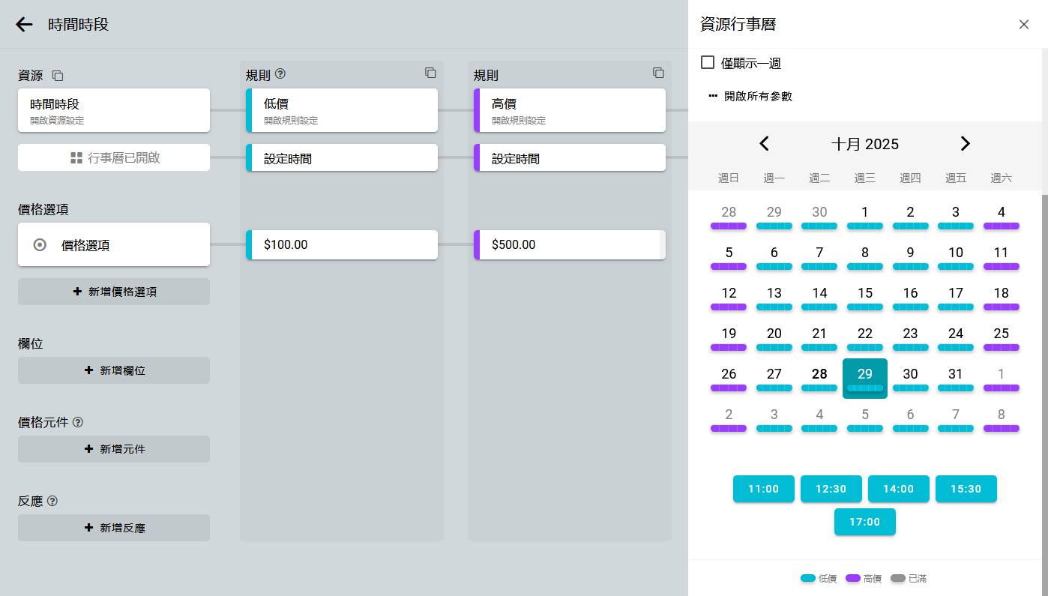Screen dimensions: 1048x596
Task: Click help icon beside 規則 header
Action: 280,73
